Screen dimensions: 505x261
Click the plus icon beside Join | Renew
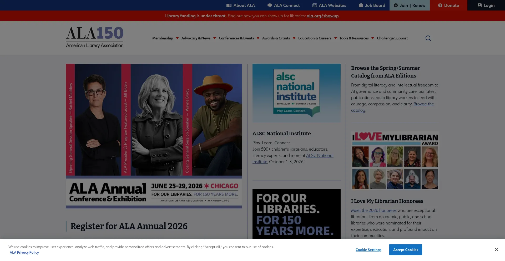[396, 5]
